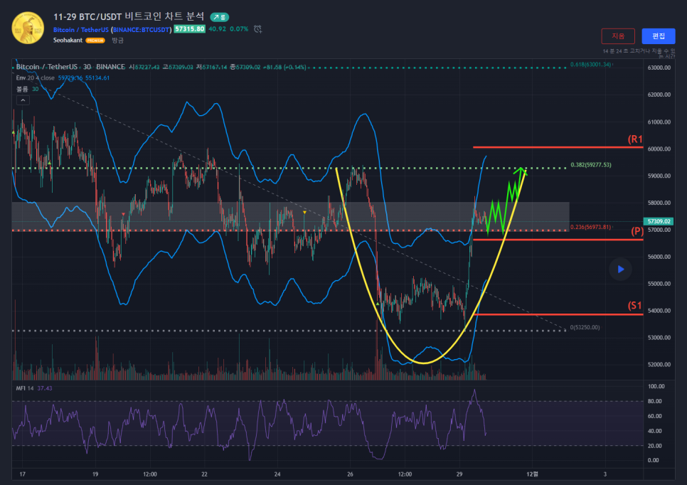This screenshot has height=485, width=687.
Task: Click the red 지움 delete button
Action: (617, 36)
